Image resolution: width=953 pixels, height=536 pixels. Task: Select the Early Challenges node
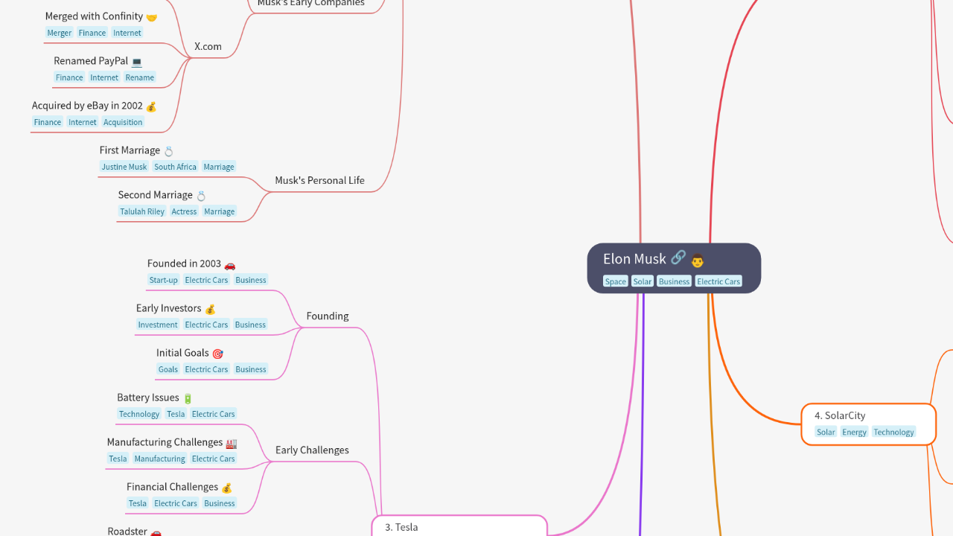coord(312,450)
